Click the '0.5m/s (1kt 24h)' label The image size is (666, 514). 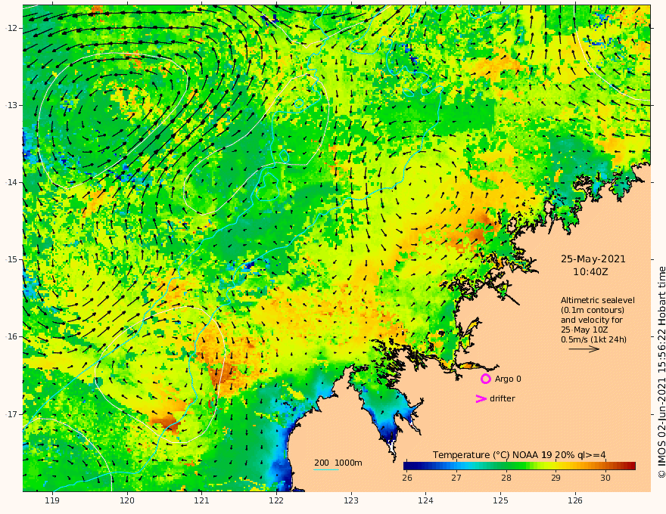tap(593, 339)
